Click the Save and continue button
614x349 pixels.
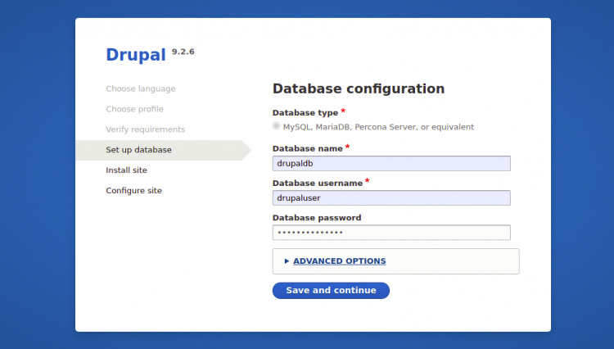point(331,291)
